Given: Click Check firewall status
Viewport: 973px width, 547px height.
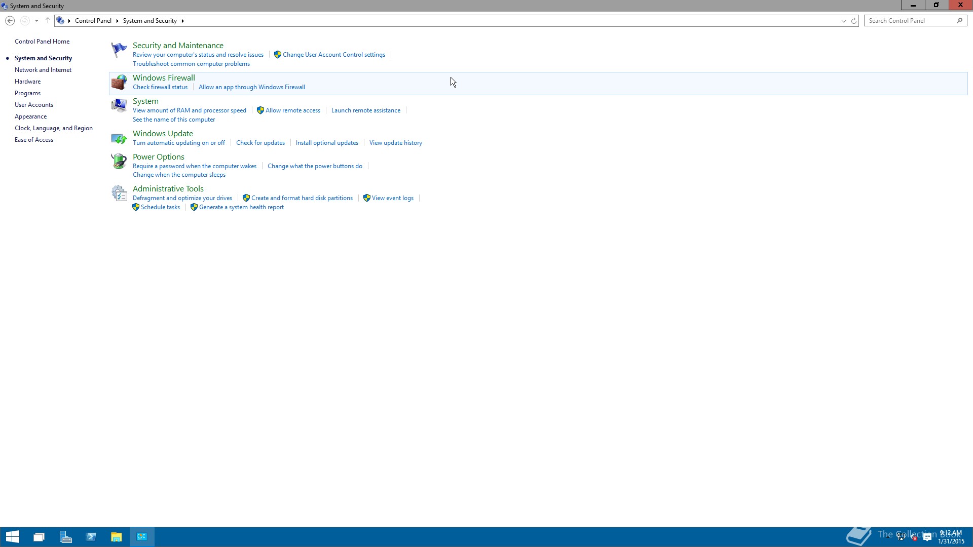Looking at the screenshot, I should (160, 87).
